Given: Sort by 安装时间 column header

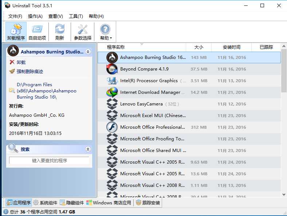Looking at the screenshot, I should (x=232, y=47).
